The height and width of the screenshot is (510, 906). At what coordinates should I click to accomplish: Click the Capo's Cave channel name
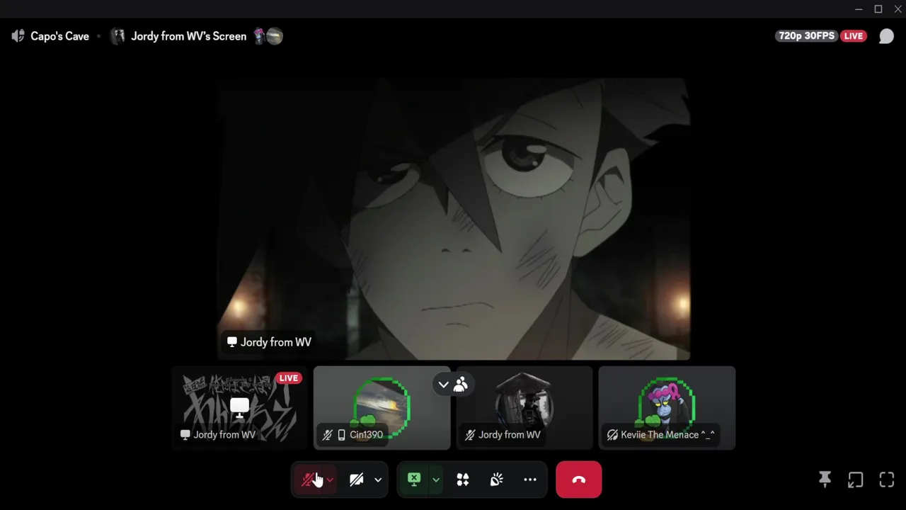tap(59, 36)
